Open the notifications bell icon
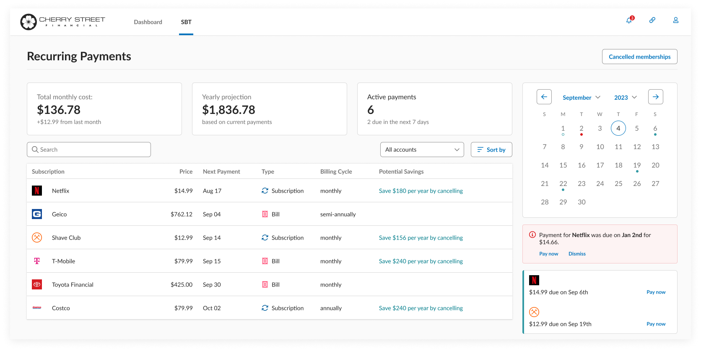The width and height of the screenshot is (701, 351). click(629, 20)
